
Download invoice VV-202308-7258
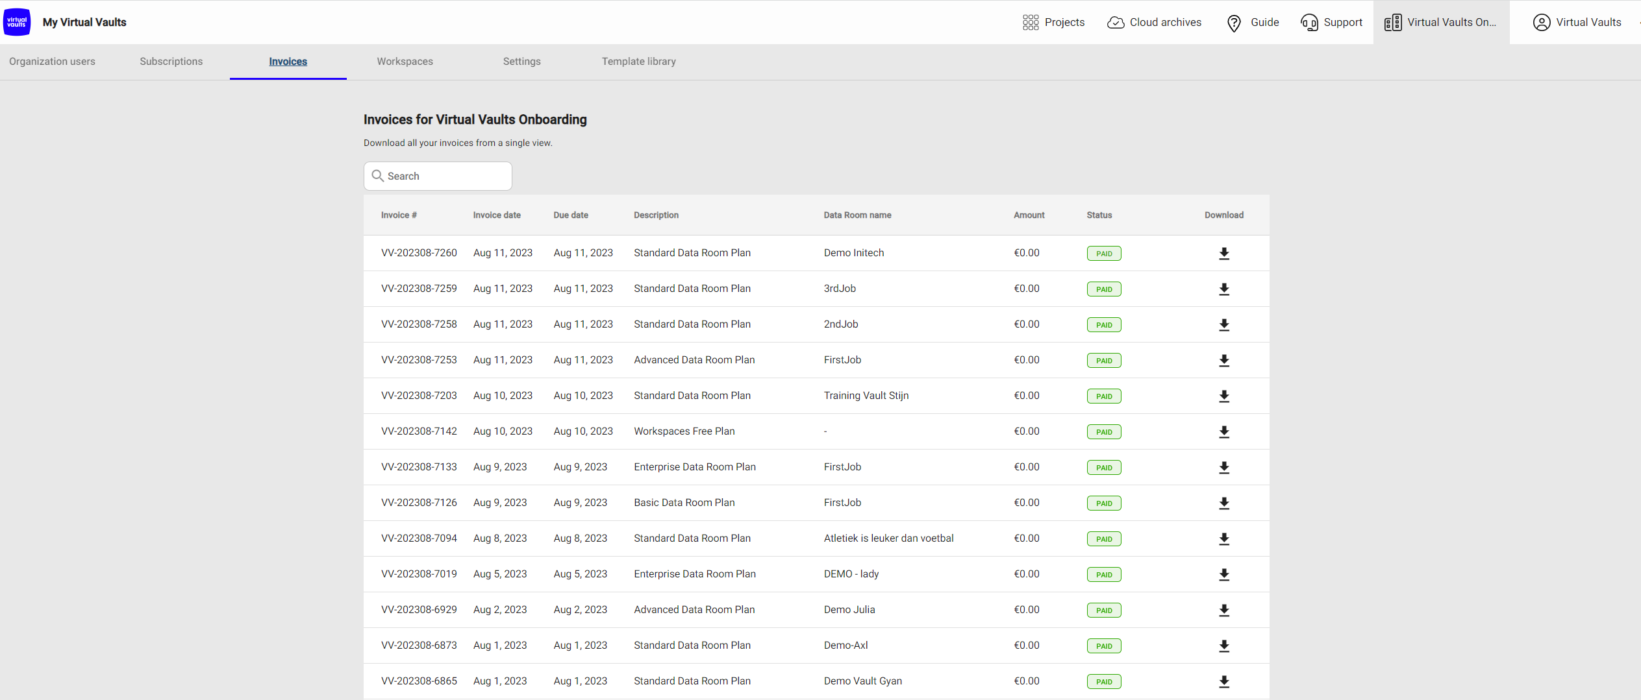point(1224,325)
